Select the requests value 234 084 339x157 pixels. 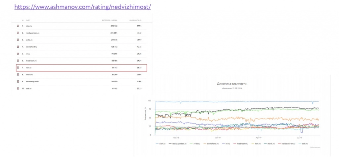coord(114,33)
